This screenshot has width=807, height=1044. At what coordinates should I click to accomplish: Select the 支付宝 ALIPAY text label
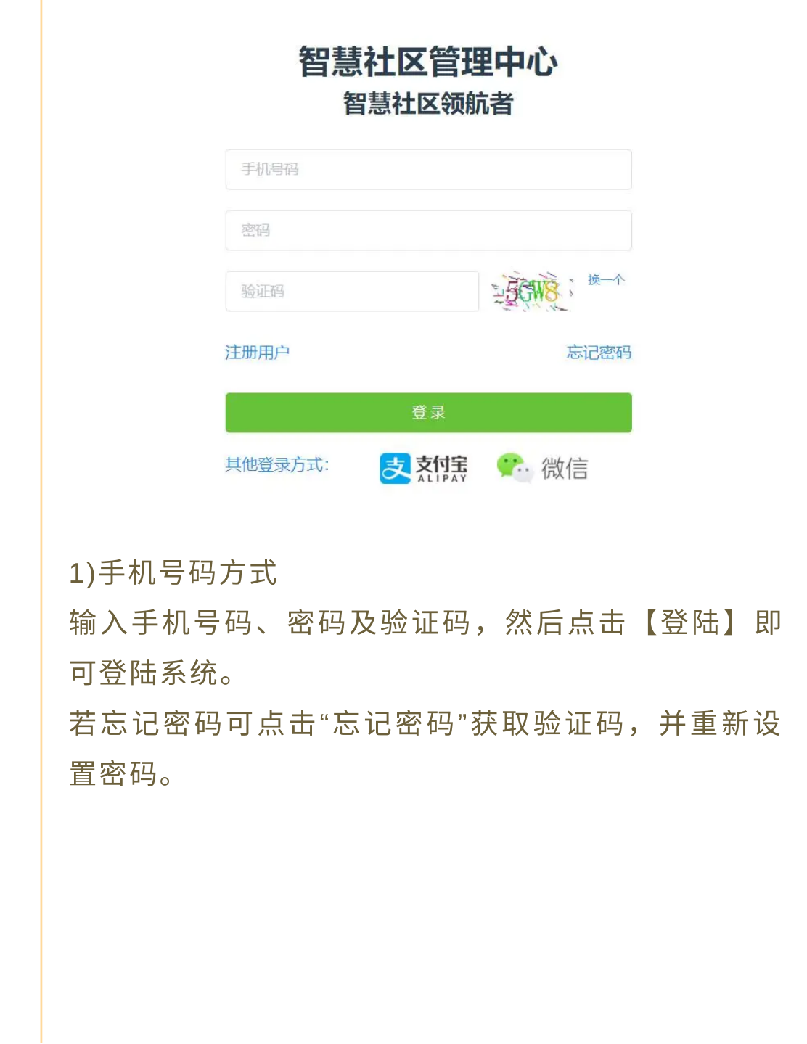click(442, 469)
